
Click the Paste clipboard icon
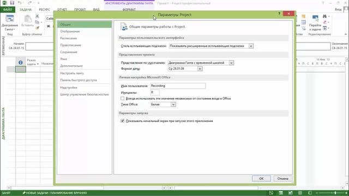(28, 19)
